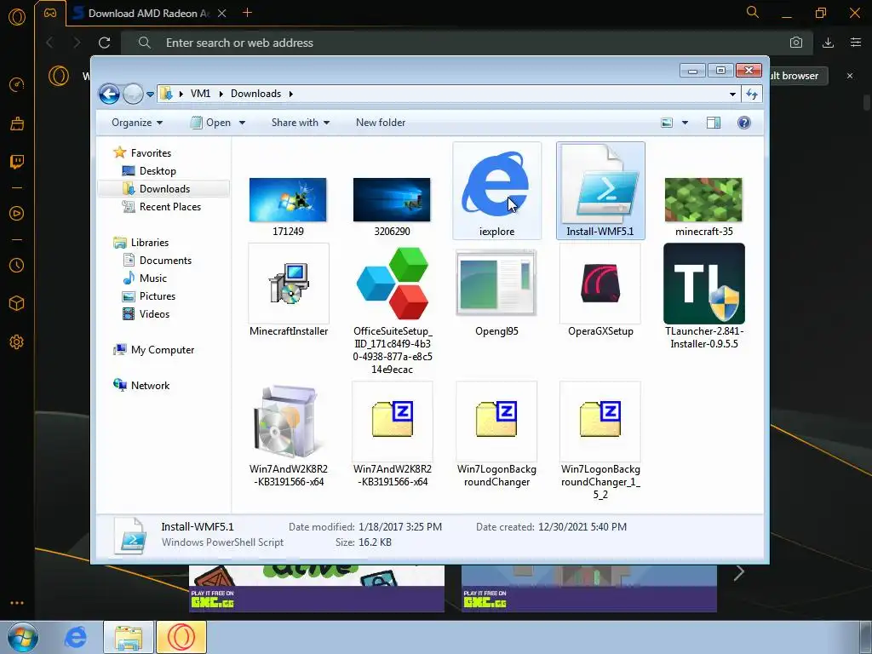Viewport: 872px width, 654px height.
Task: Go back with Explorer's back arrow
Action: click(x=109, y=94)
